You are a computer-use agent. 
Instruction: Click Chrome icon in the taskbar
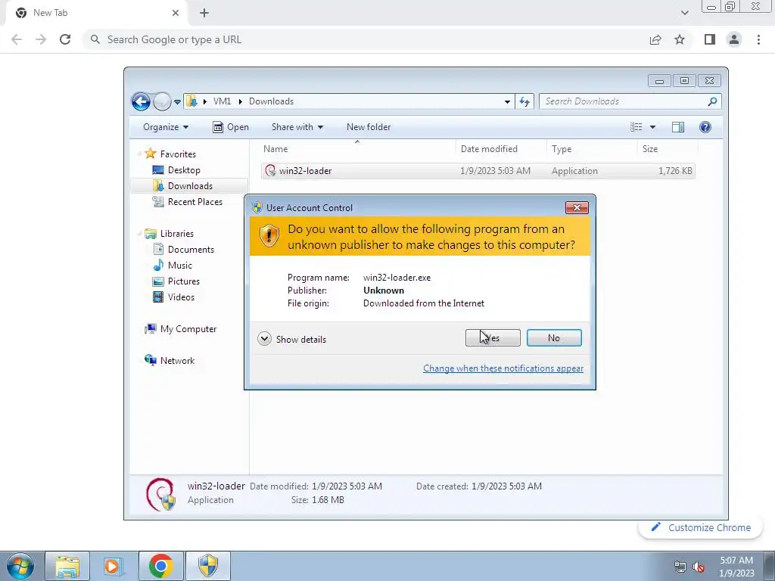point(160,566)
